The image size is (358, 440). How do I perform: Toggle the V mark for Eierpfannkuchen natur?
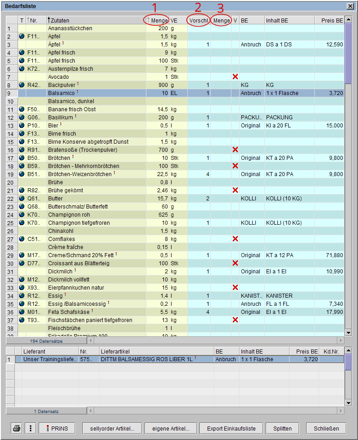[235, 288]
